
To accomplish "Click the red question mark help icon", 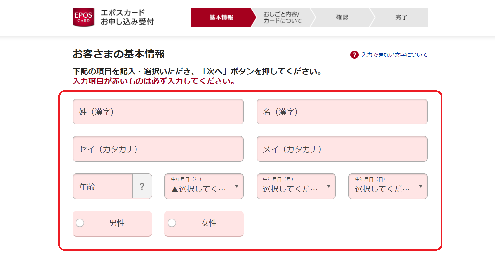I will click(x=354, y=55).
